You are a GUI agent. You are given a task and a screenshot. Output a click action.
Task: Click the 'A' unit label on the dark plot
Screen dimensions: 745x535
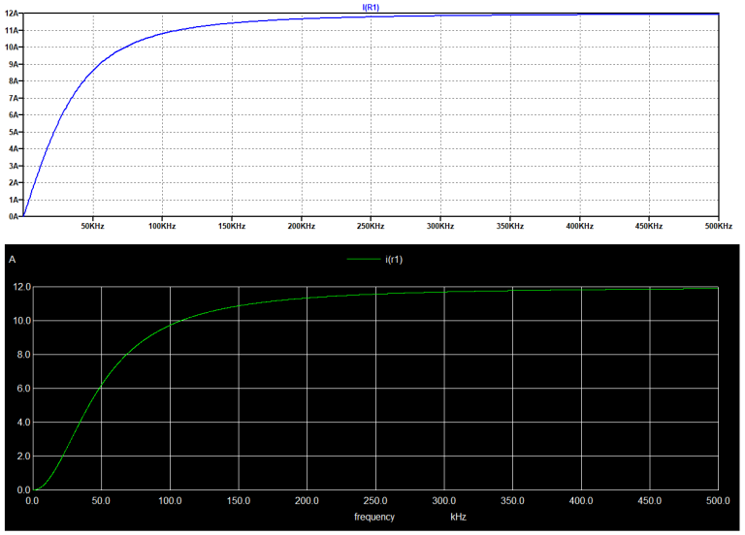[12, 260]
